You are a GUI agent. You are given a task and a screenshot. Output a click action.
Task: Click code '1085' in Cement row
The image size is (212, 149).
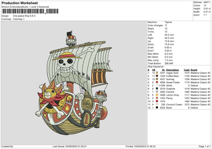187,92
